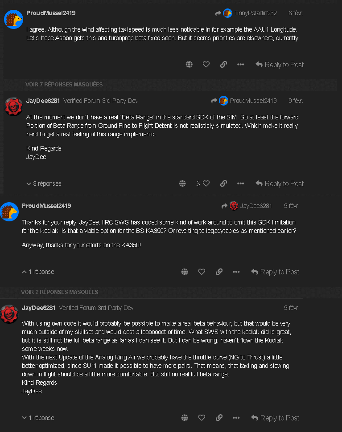Jump to TinnyPaladin232's replied-to post
Viewport: 342px width, 432px height.
[249, 13]
